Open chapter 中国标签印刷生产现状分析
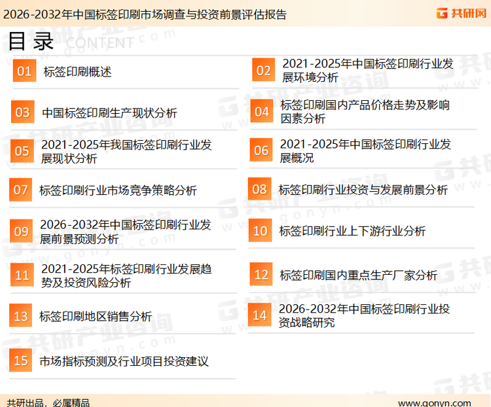The image size is (491, 407). [x=109, y=113]
